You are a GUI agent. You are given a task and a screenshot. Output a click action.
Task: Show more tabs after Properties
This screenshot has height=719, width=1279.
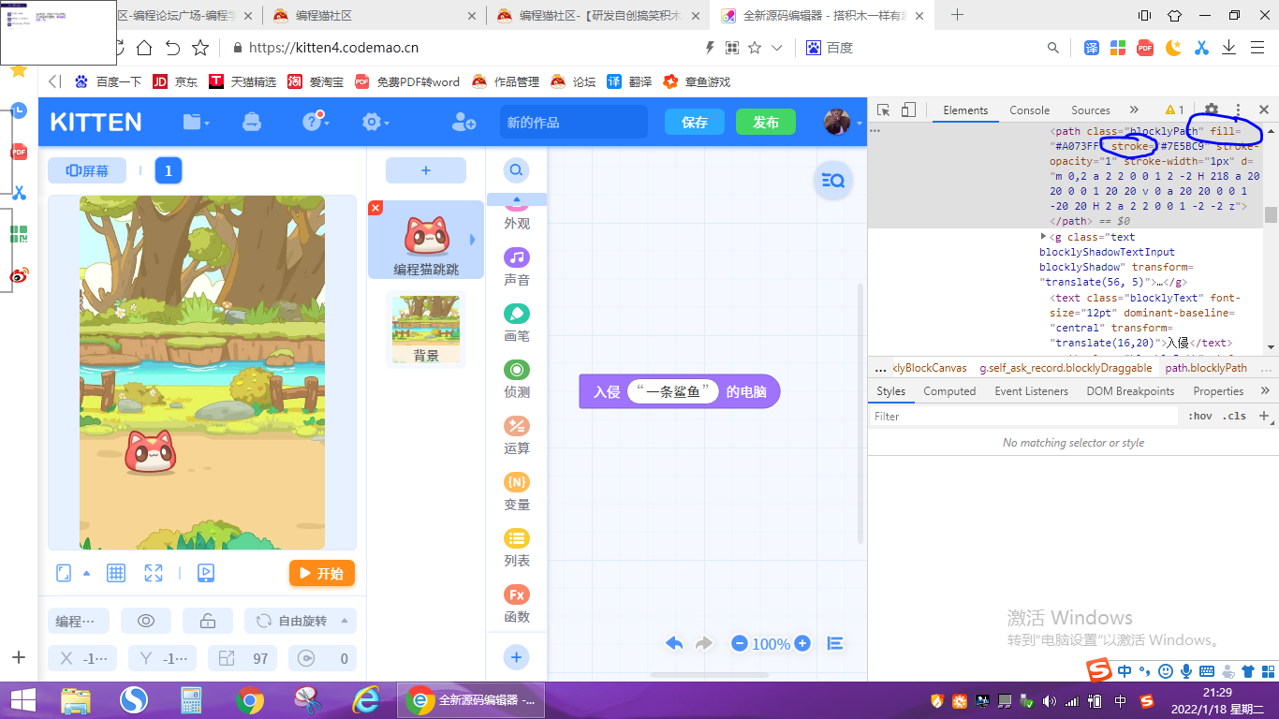coord(1265,391)
